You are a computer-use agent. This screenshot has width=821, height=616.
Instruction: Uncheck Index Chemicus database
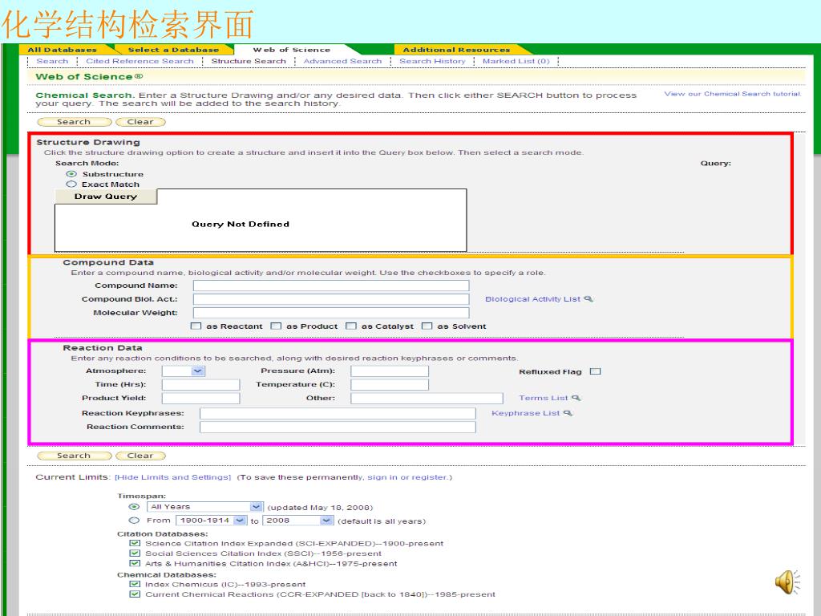[x=135, y=584]
